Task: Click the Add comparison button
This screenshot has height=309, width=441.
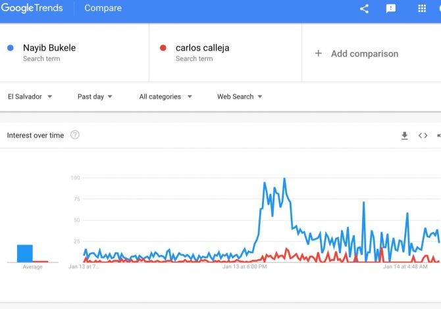Action: (356, 53)
